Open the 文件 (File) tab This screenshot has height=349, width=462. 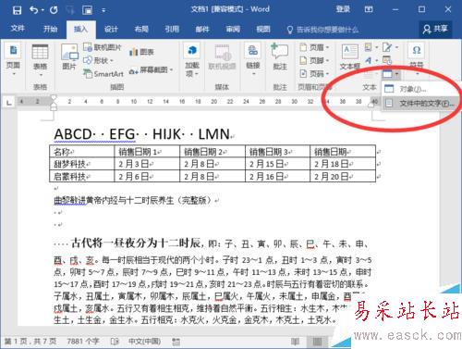pos(18,29)
